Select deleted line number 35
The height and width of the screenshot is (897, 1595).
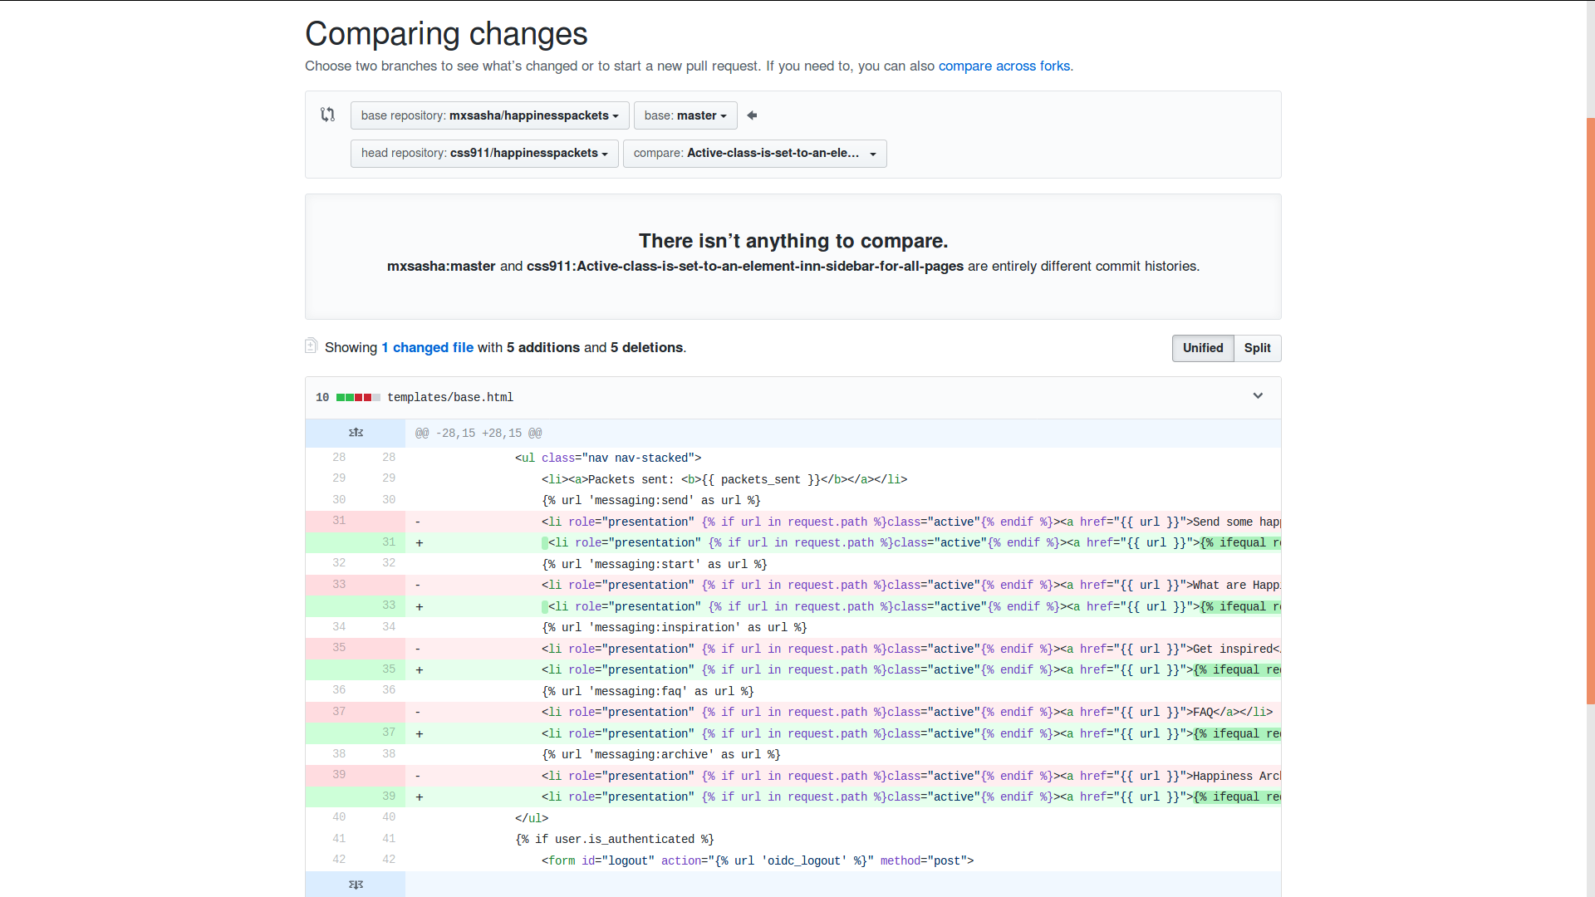tap(339, 648)
